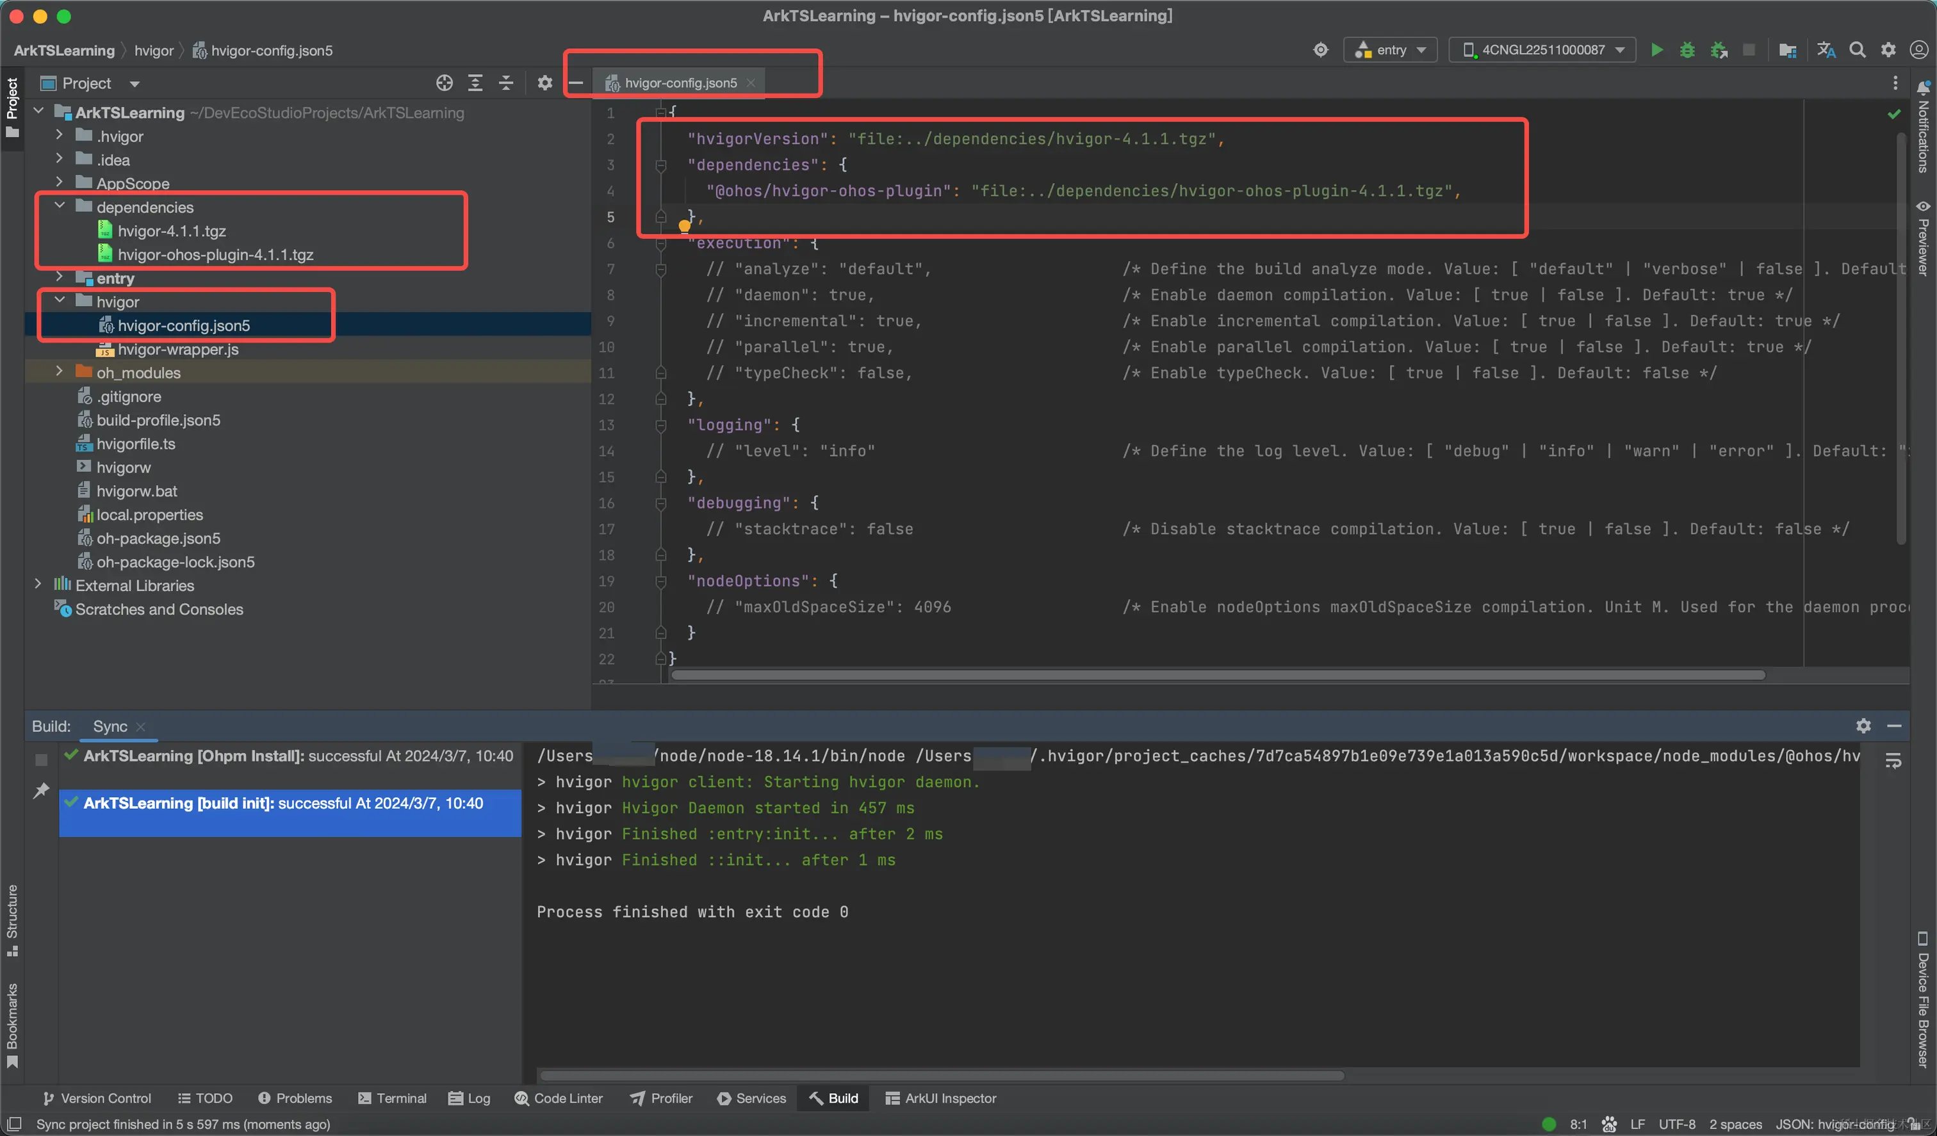
Task: Select hvigor-wrapper.js in project tree
Action: 177,349
